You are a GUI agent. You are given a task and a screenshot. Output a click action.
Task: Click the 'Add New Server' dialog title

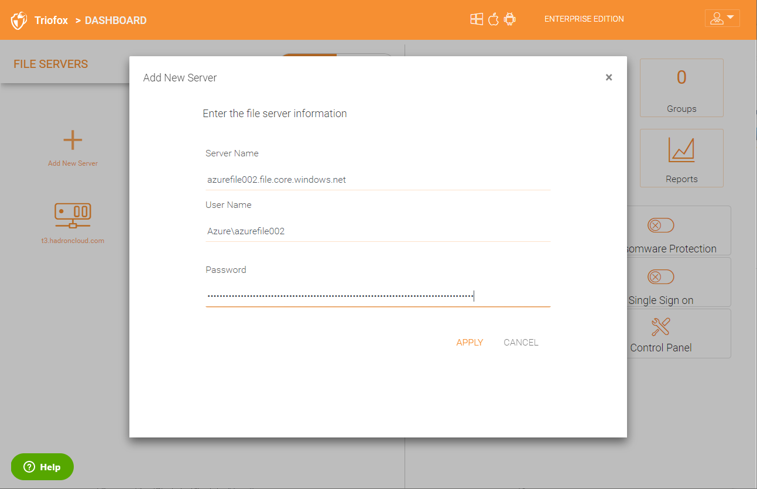click(x=180, y=78)
